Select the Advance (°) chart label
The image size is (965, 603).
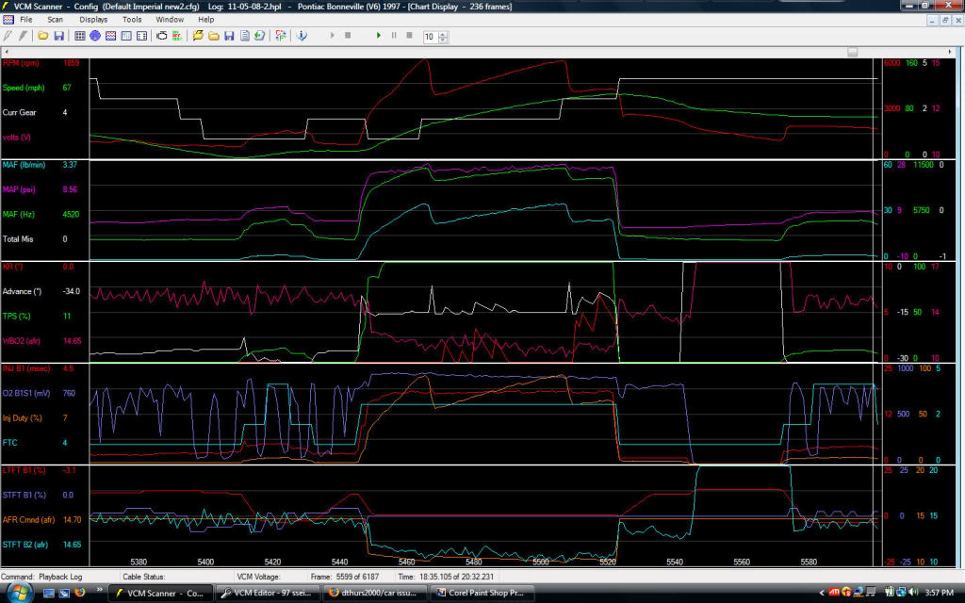(22, 291)
